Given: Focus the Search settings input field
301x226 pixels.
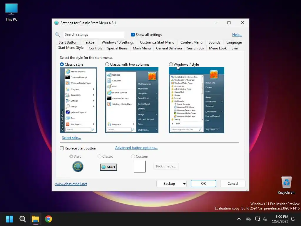Looking at the screenshot, I should point(94,35).
